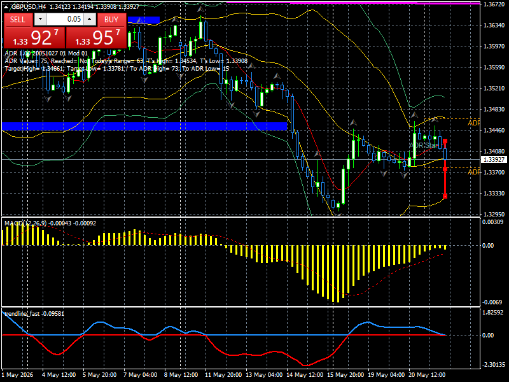Click the red BUY button
Screen dimensions: 509x382
[111, 20]
